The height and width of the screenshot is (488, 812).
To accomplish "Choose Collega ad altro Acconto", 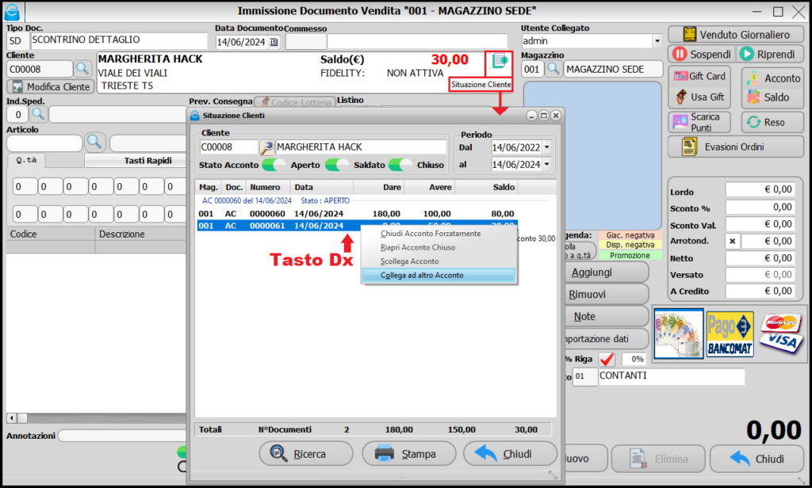I will (439, 276).
